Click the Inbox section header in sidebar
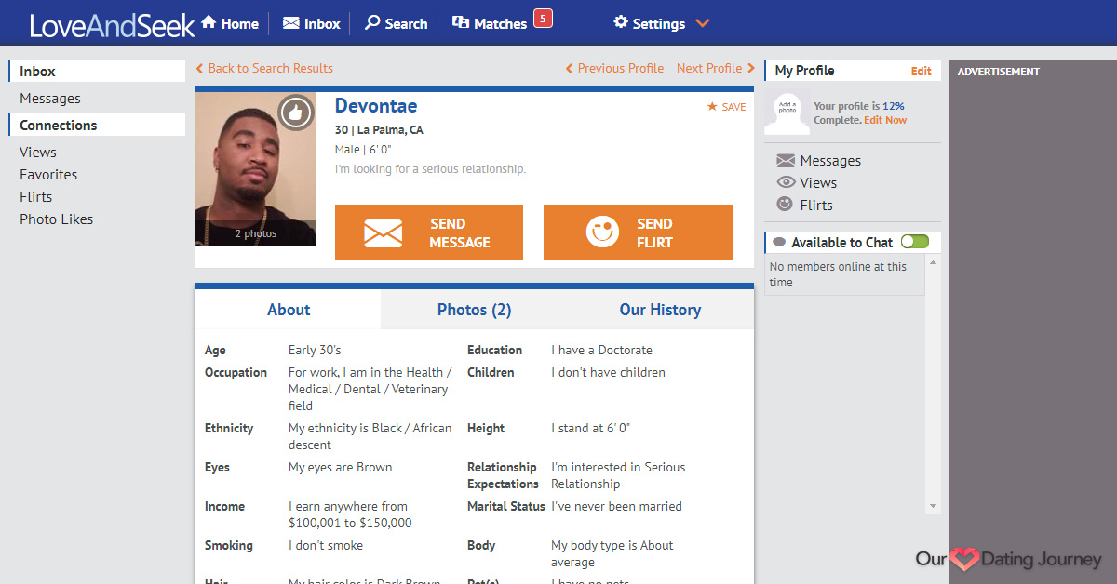The width and height of the screenshot is (1117, 584). pos(97,72)
